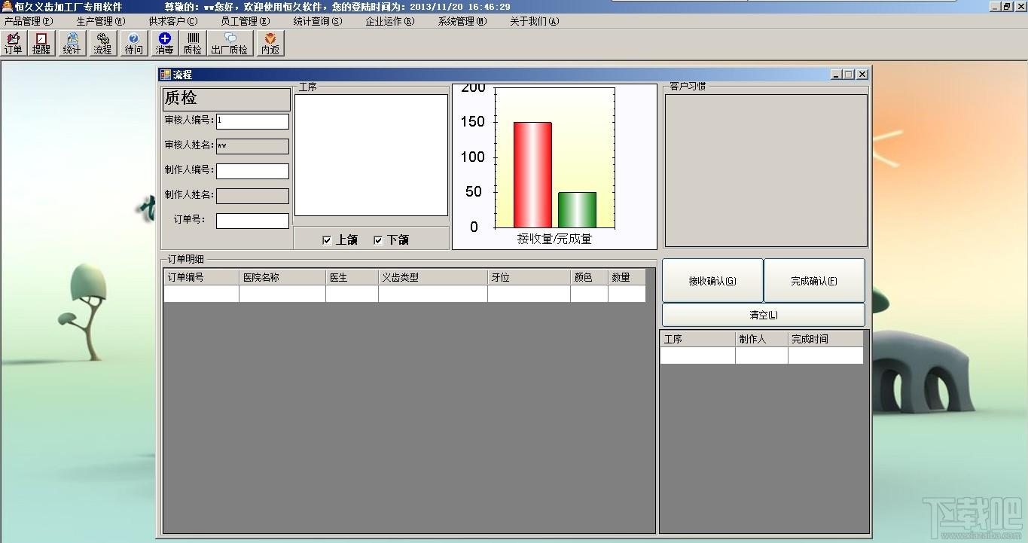This screenshot has width=1028, height=543.
Task: Close the 流程 window
Action: point(862,75)
